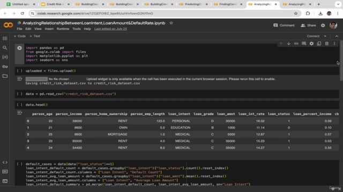Click the Connect button
The image size is (343, 192).
click(313, 36)
